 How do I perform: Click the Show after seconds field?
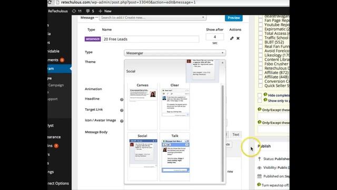(215, 37)
